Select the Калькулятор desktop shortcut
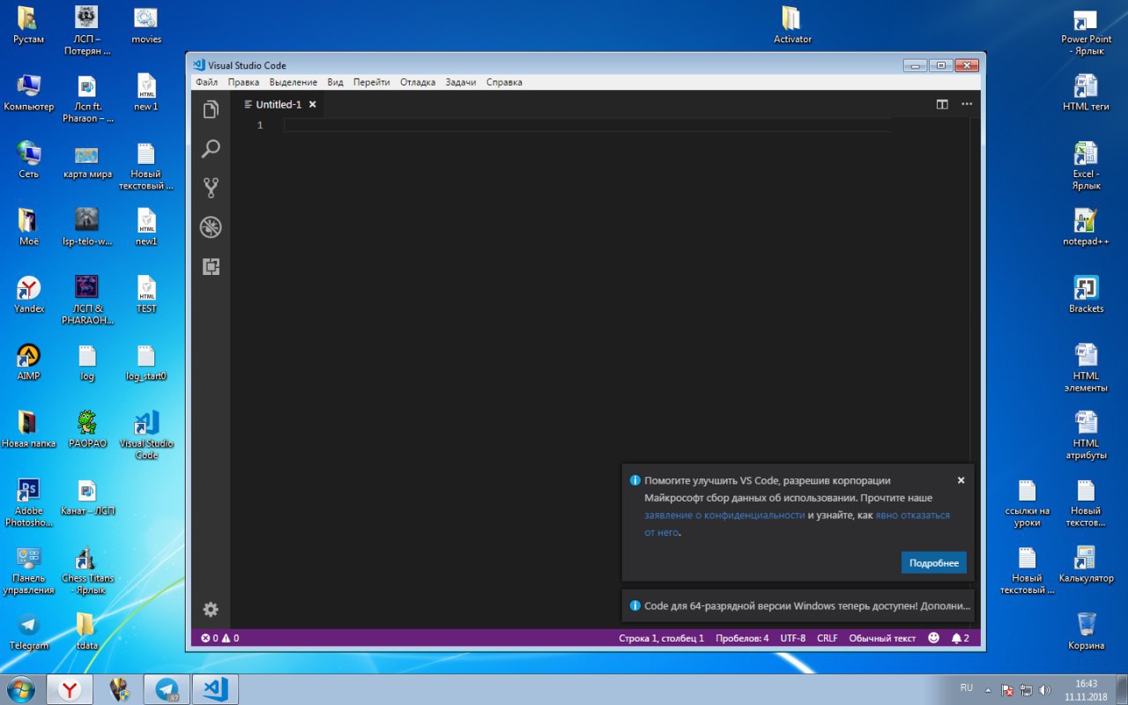Viewport: 1128px width, 705px height. tap(1086, 564)
